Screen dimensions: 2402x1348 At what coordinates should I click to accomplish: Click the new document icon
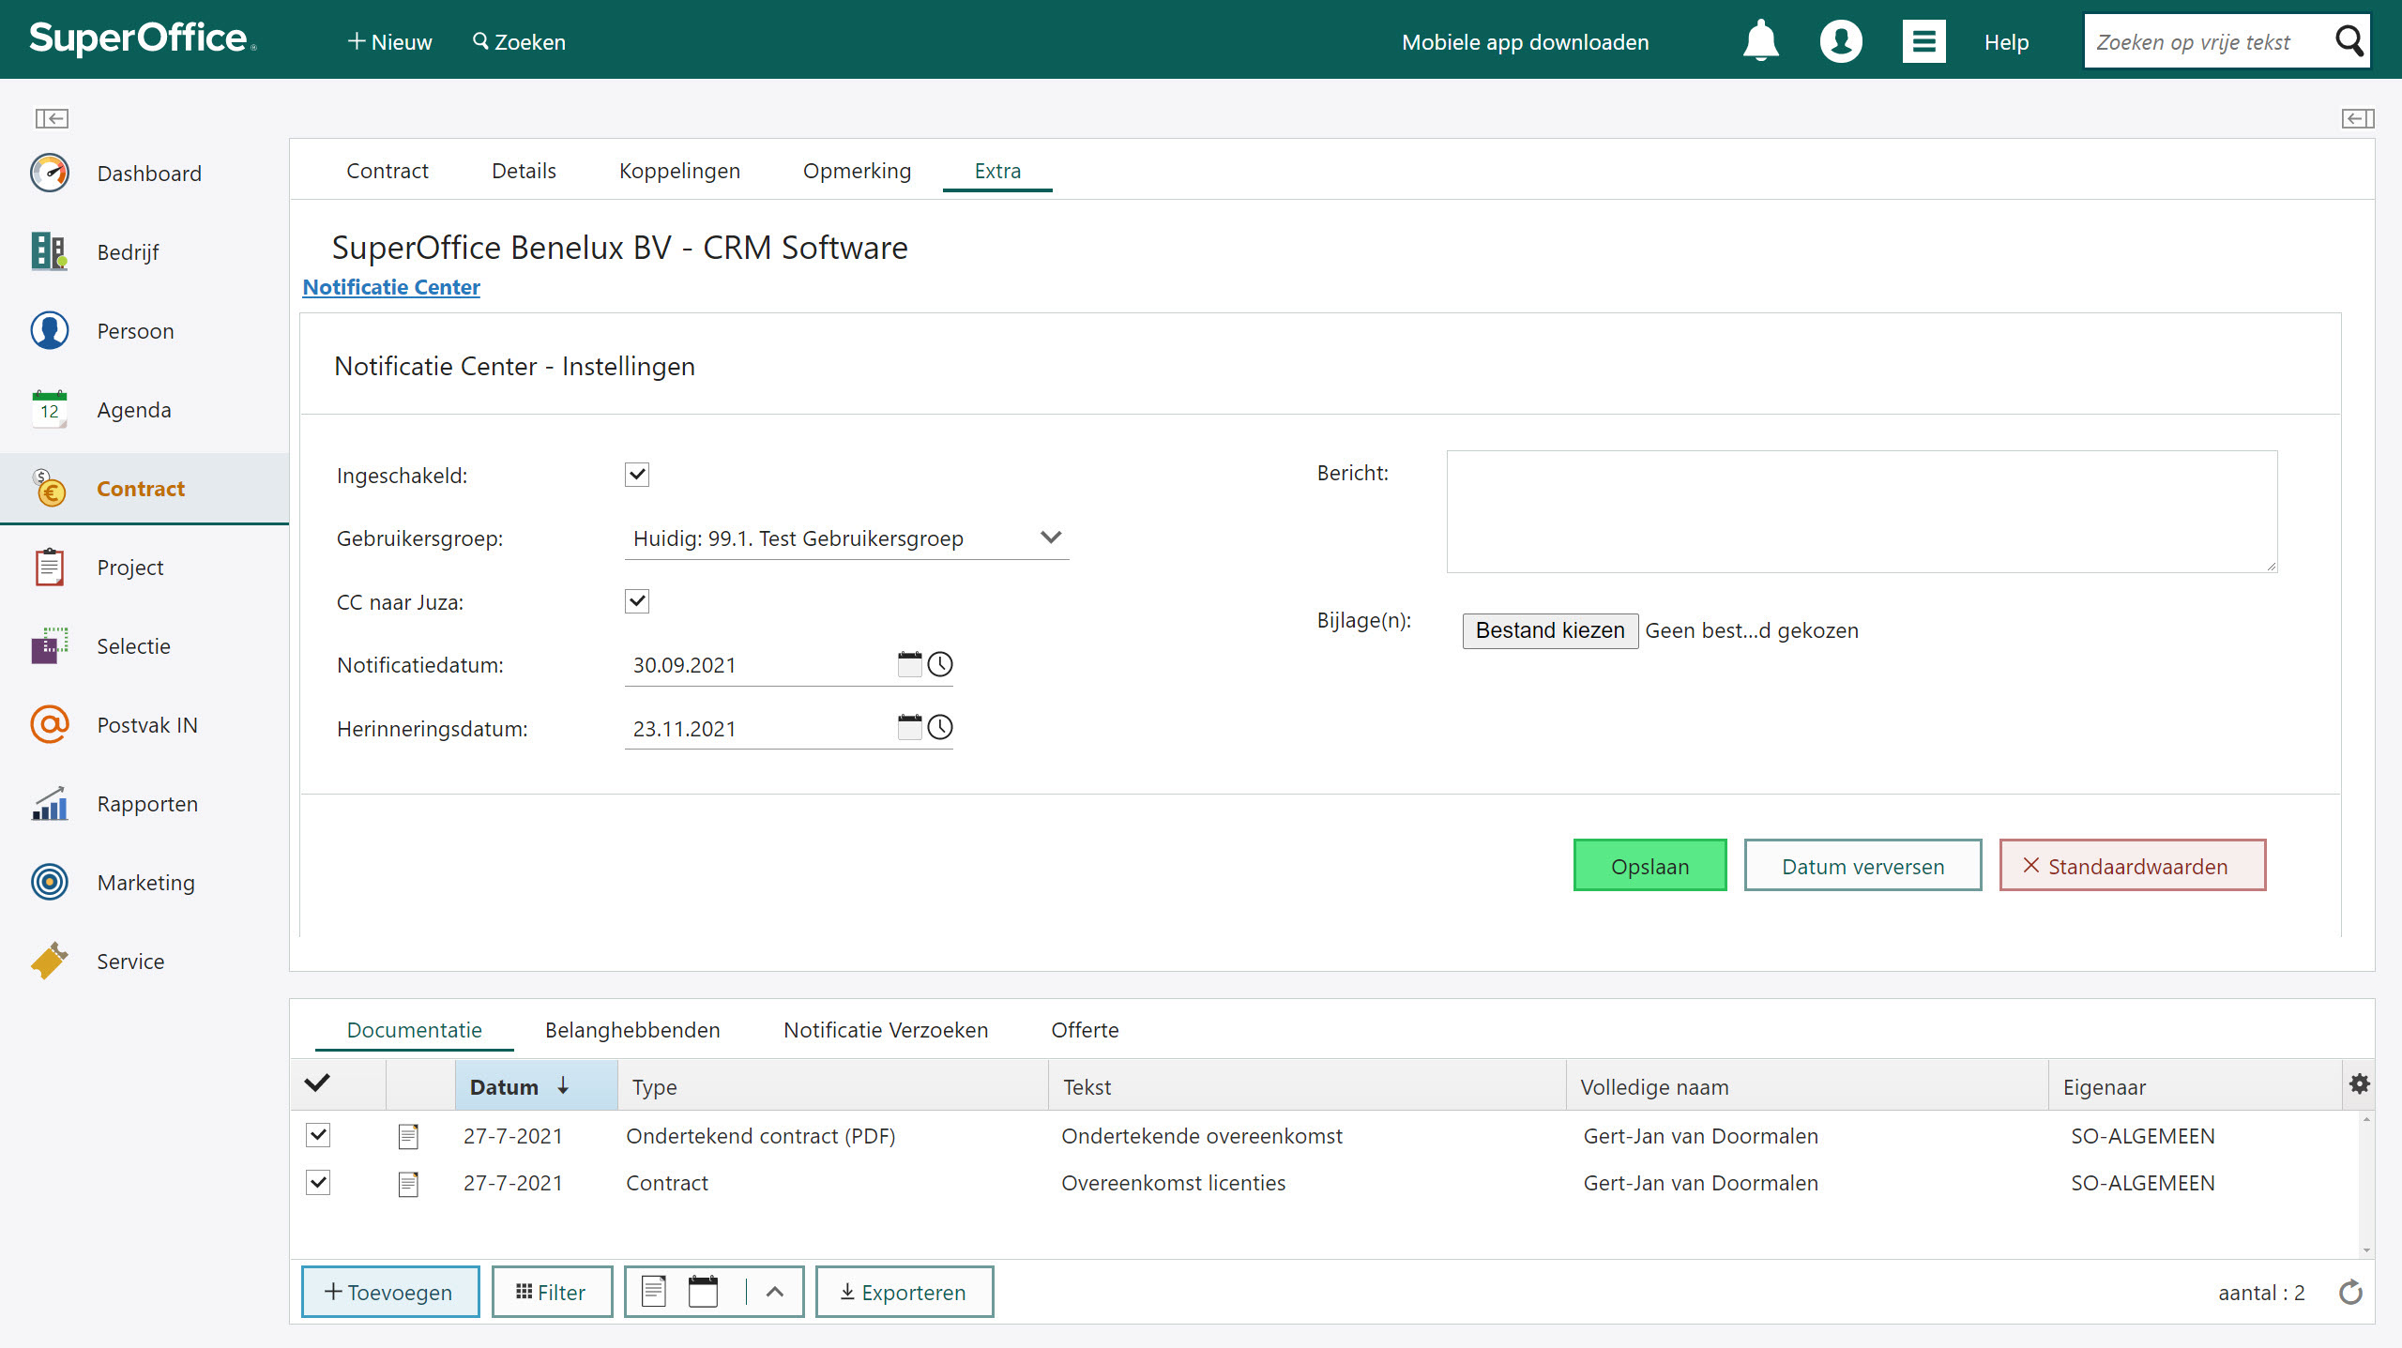[x=654, y=1291]
